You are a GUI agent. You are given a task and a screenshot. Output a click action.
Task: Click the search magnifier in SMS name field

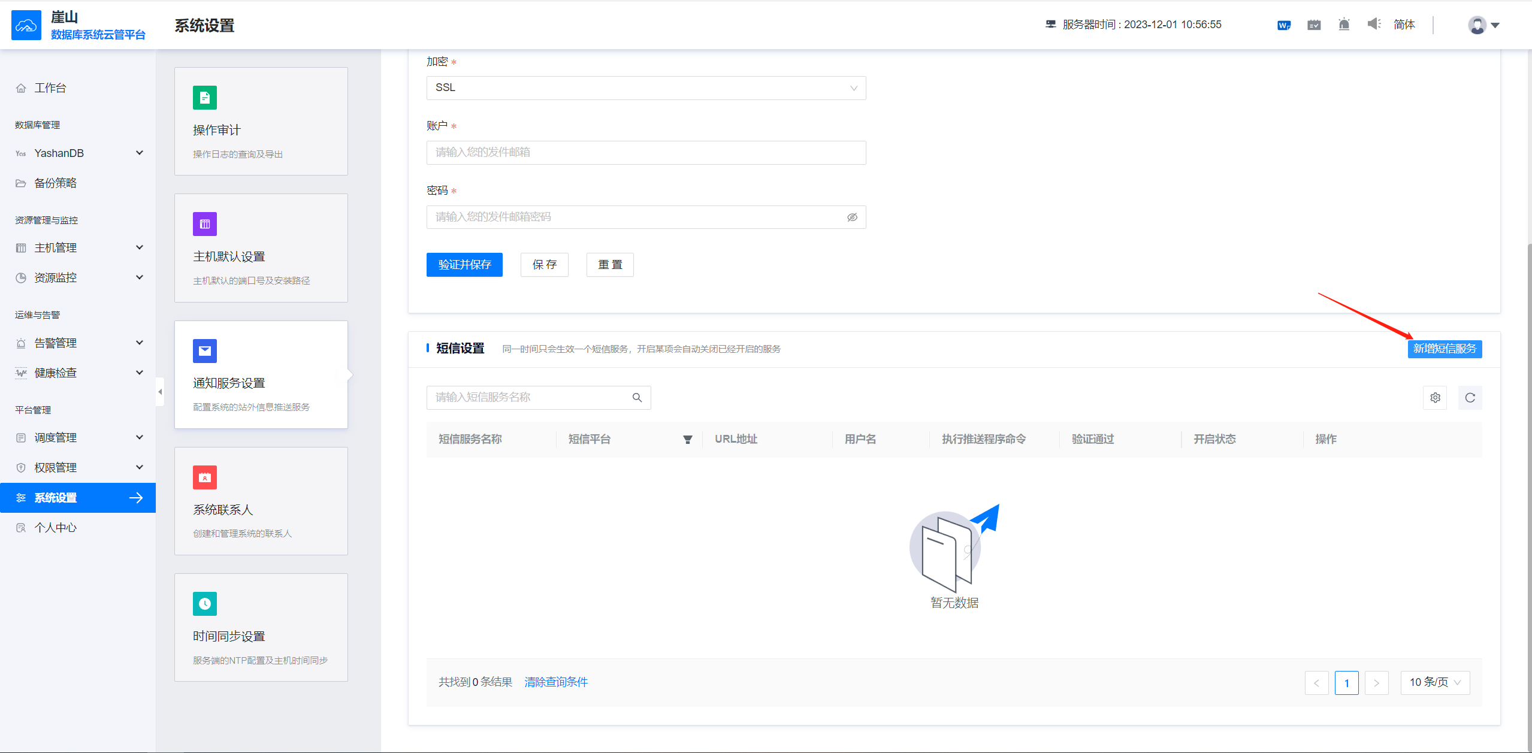637,398
